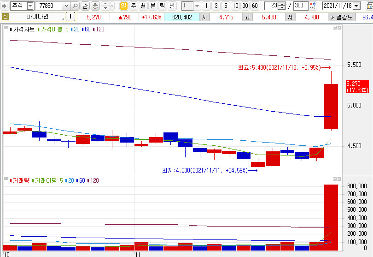Click the 60 moving average price legend
The height and width of the screenshot is (257, 373).
(x=86, y=30)
